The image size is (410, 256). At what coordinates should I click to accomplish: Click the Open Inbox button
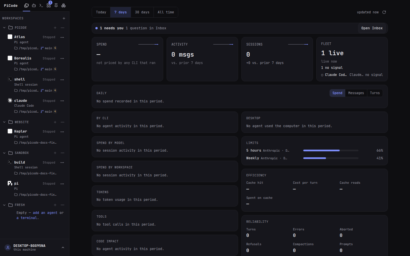click(372, 28)
